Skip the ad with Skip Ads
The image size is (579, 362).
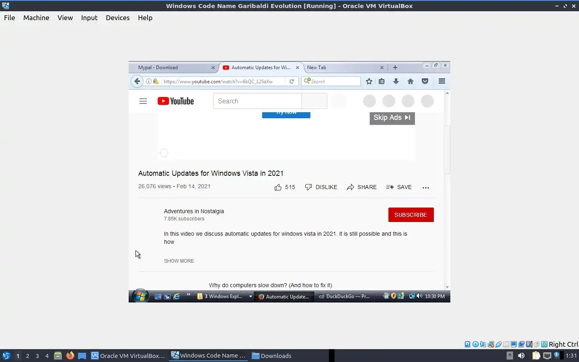click(392, 118)
